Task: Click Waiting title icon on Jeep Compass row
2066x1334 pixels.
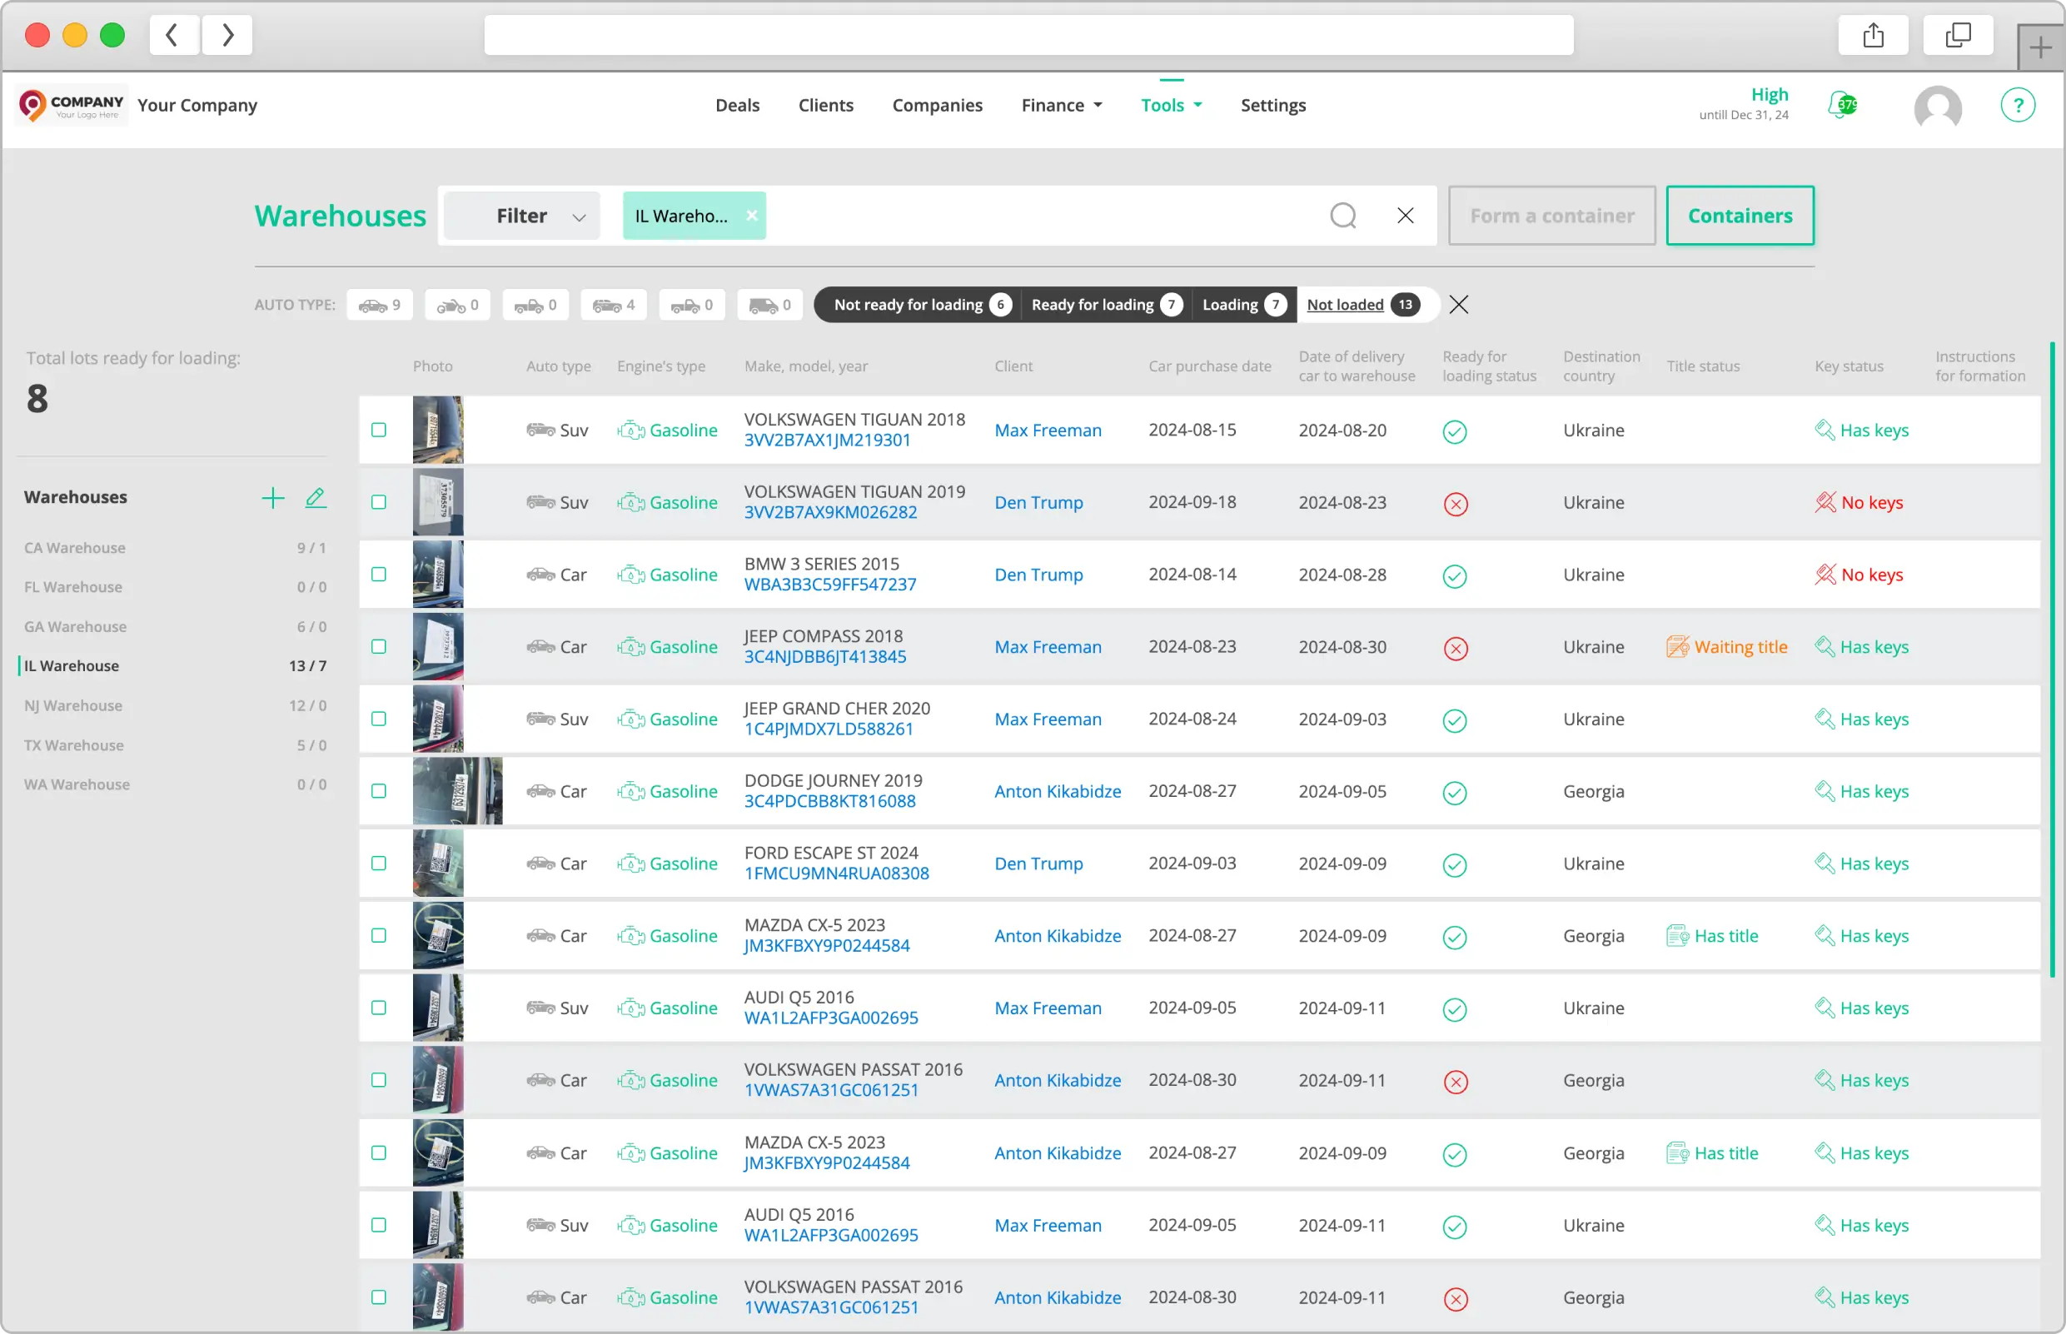Action: tap(1677, 646)
